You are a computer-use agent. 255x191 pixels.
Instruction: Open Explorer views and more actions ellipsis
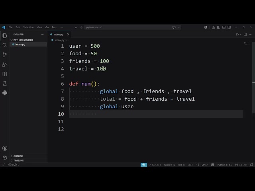tap(43, 35)
